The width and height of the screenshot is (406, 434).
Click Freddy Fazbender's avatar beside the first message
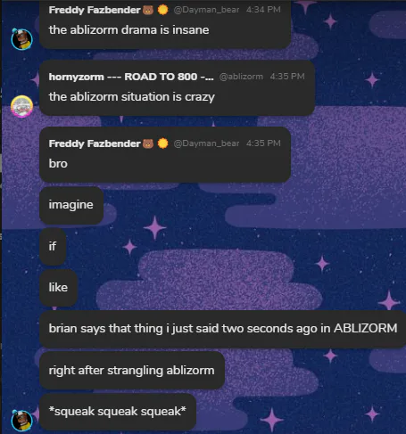pos(21,39)
